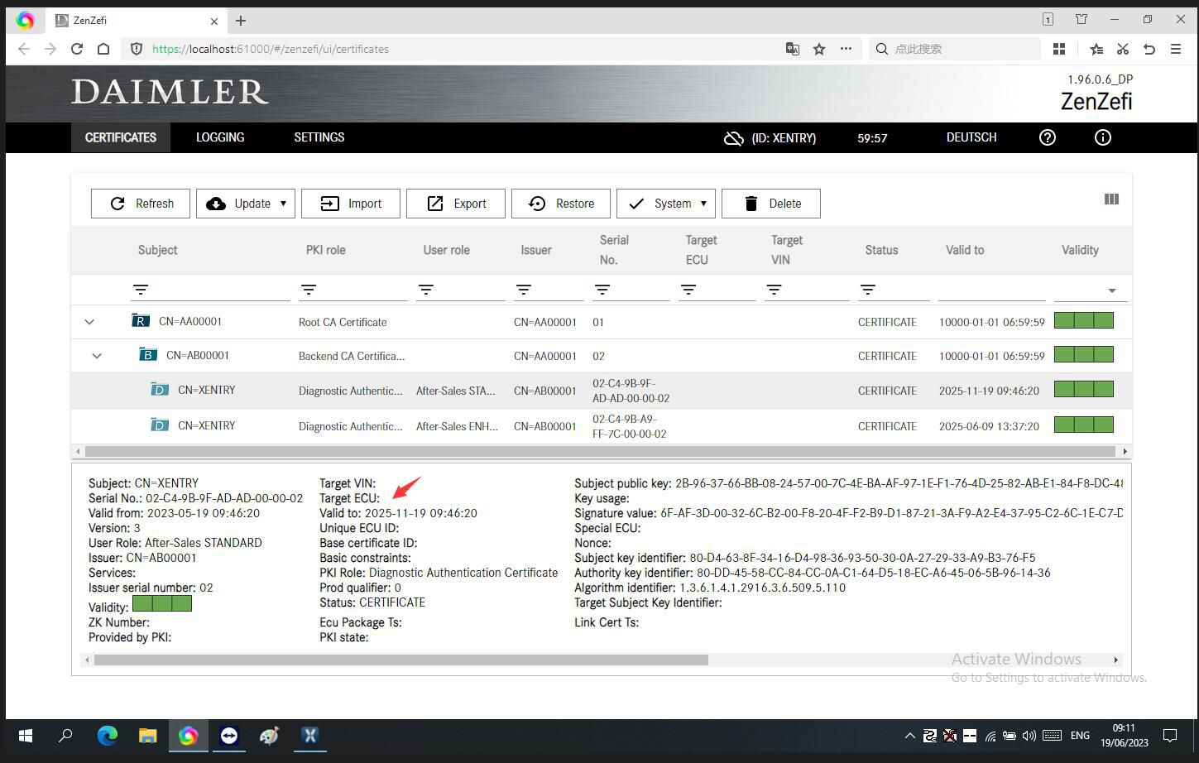The width and height of the screenshot is (1199, 763).
Task: Click the Root CA 'R' certificate icon
Action: click(x=141, y=321)
